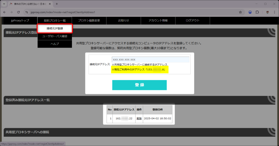The image size is (279, 146).
Task: Focus the 接続元IPアドレス input field
Action: (x=150, y=60)
